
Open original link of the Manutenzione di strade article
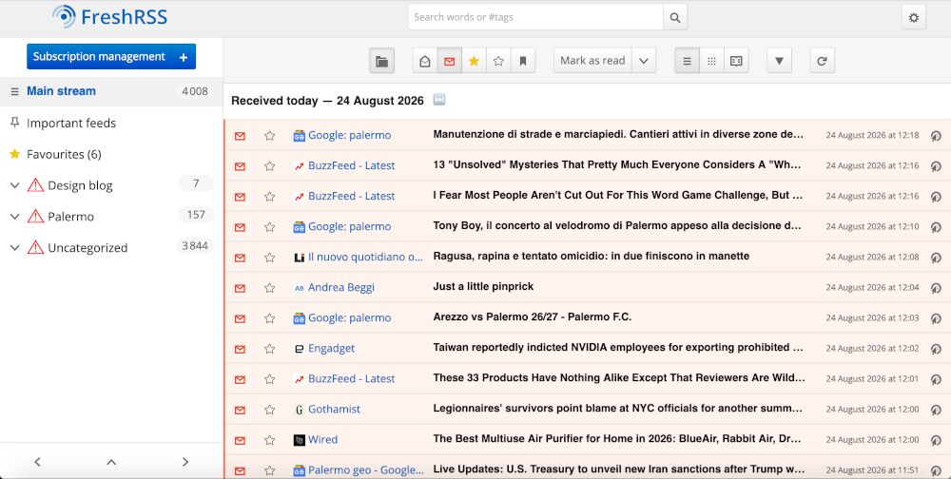[x=936, y=136]
